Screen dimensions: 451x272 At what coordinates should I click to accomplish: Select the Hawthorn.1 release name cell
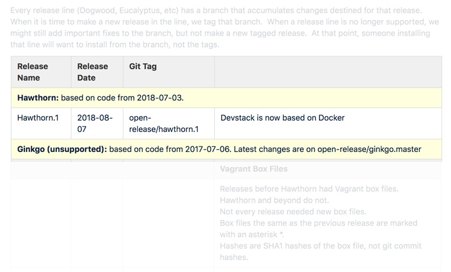[x=38, y=118]
